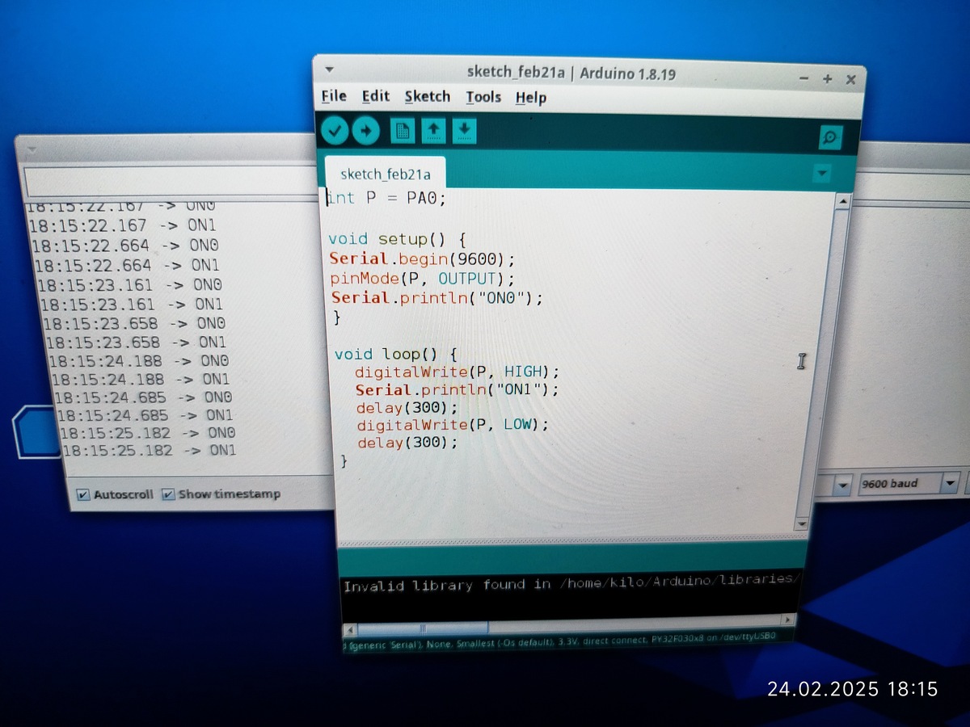The height and width of the screenshot is (727, 970).
Task: Click the first 'delay(300);' line after println
Action: tap(407, 407)
